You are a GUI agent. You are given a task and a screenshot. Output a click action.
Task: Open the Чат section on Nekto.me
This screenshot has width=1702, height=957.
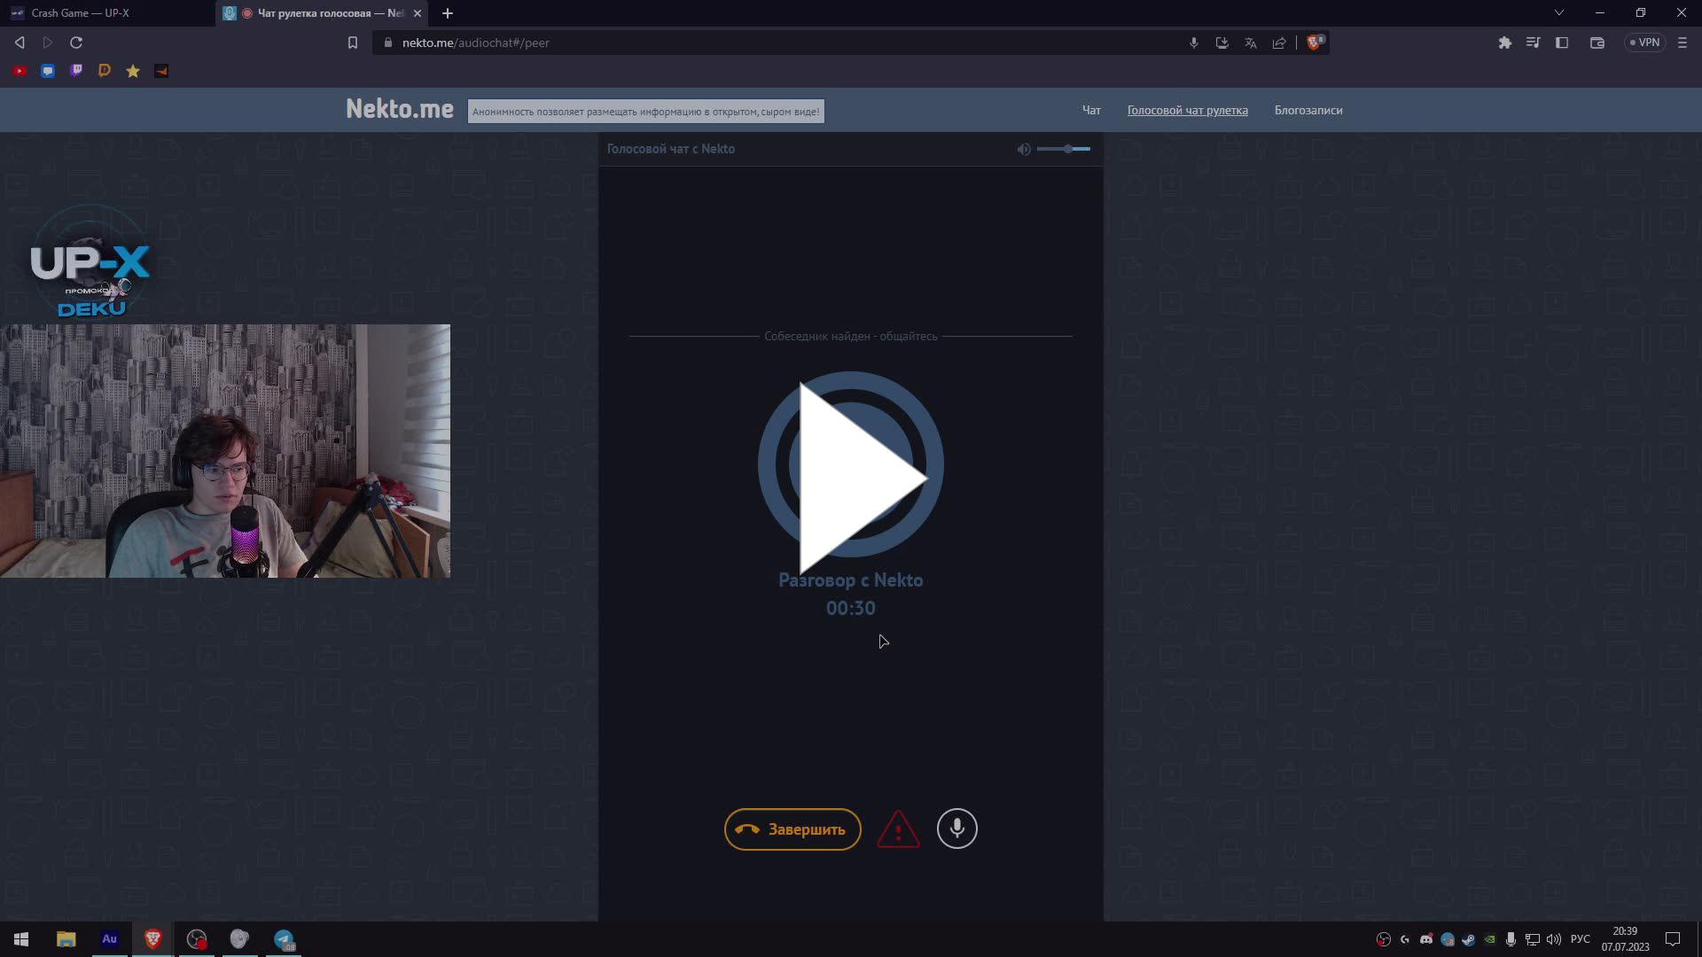(1090, 110)
